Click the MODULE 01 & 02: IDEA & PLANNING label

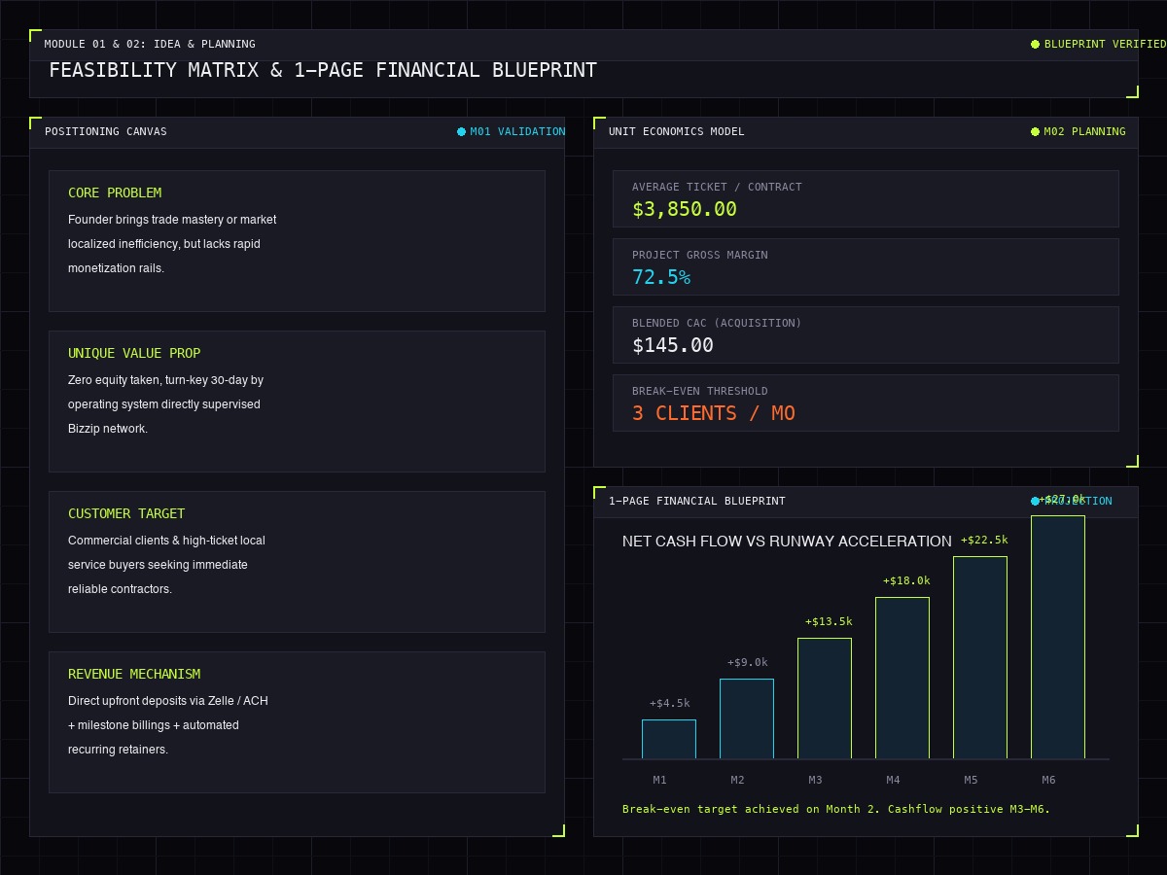coord(150,44)
